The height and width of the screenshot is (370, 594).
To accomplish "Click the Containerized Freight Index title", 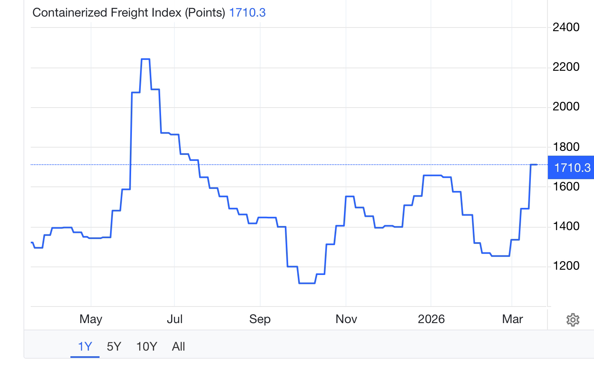I will click(129, 13).
